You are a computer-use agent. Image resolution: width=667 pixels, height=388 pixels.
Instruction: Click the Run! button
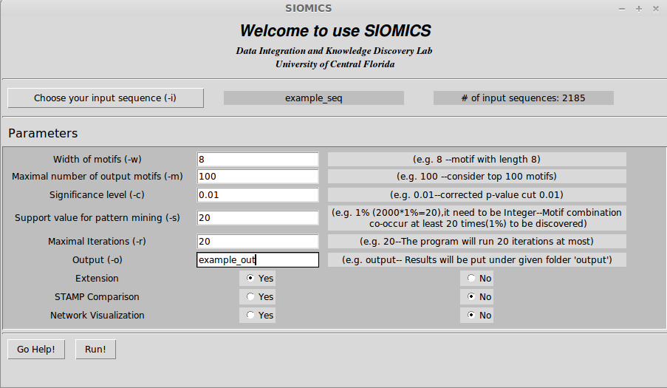95,350
